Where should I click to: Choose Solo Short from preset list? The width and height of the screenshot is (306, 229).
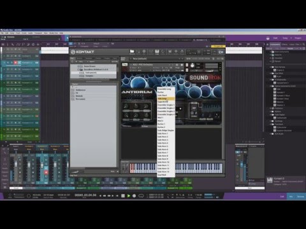coord(166,95)
